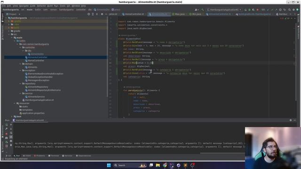Click the Debug bug icon in the toolbar
This screenshot has width=301, height=169.
[x=249, y=9]
